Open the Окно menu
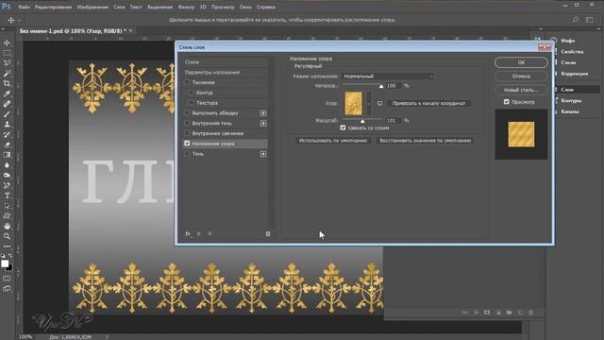Viewport: 604px width, 340px height. [245, 7]
